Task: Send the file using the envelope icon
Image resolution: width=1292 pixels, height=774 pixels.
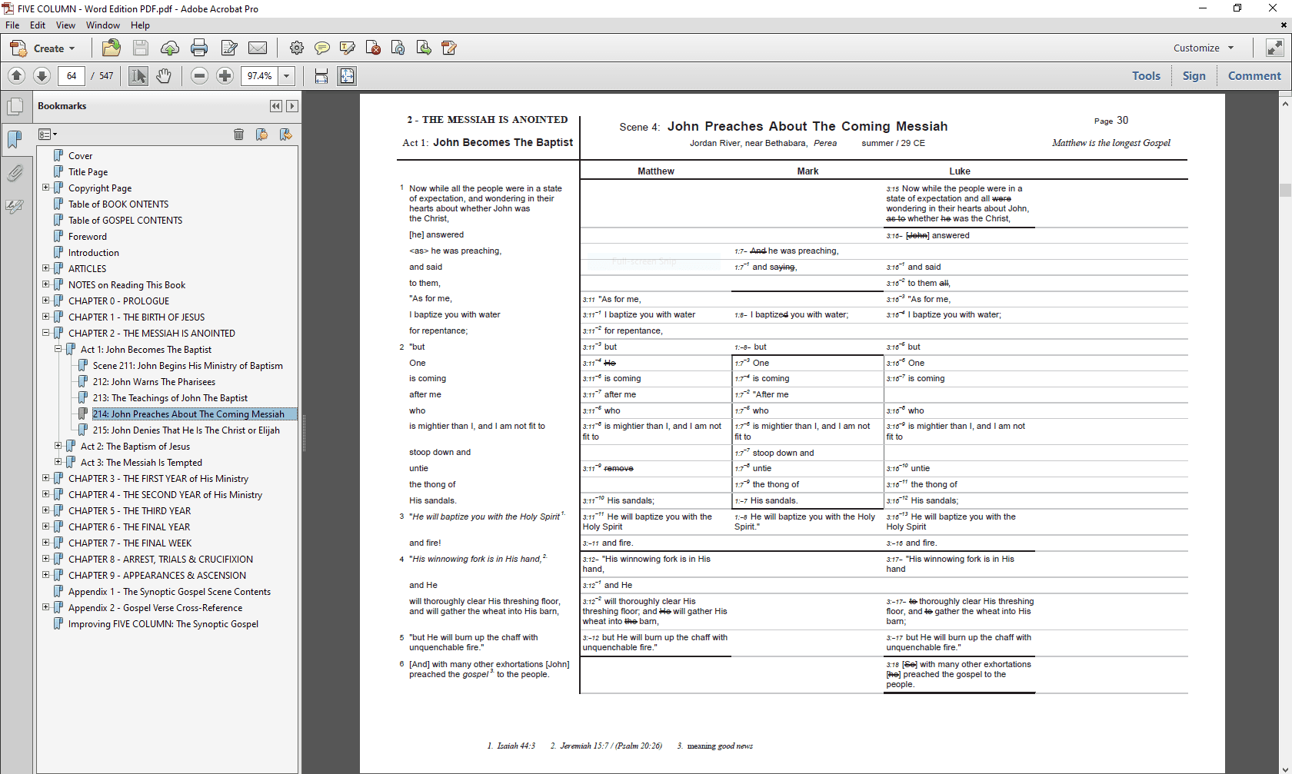Action: point(258,48)
